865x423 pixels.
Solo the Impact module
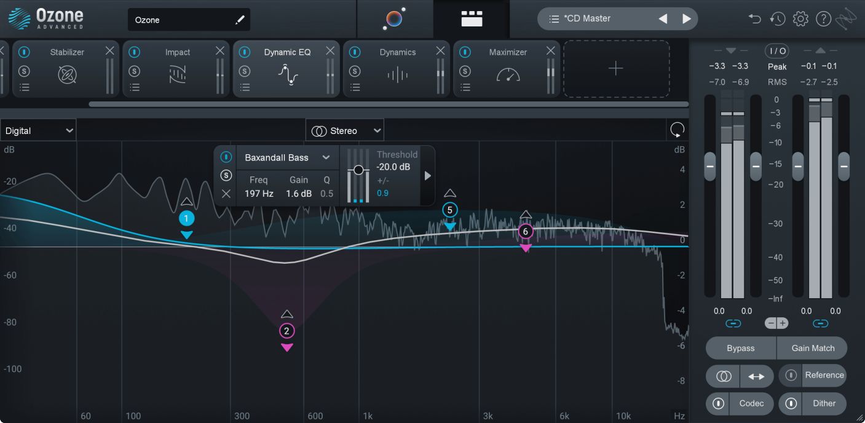coord(134,71)
